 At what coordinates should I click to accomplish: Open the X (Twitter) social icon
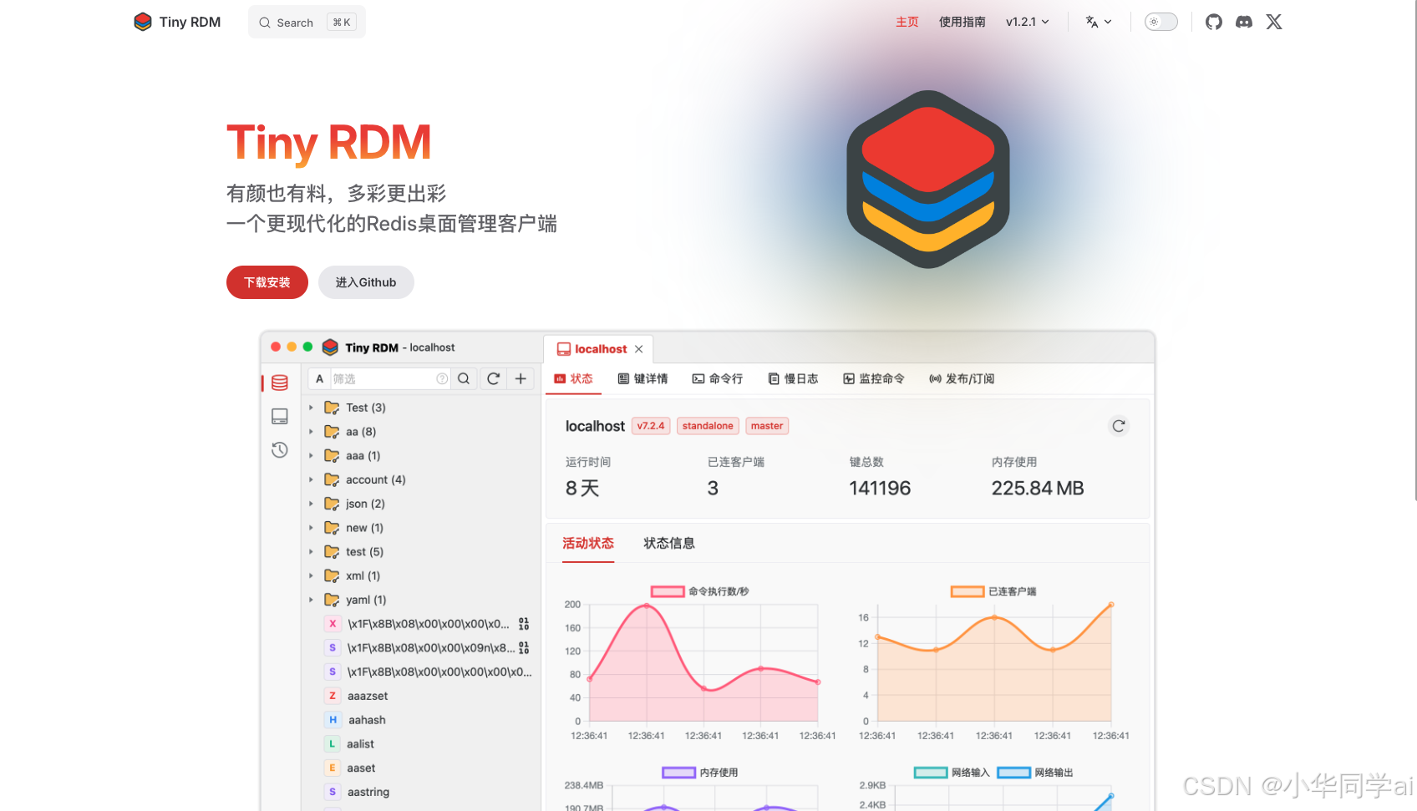1273,22
